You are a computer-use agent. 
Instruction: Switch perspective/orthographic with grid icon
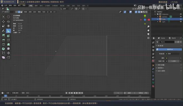tap(148, 38)
